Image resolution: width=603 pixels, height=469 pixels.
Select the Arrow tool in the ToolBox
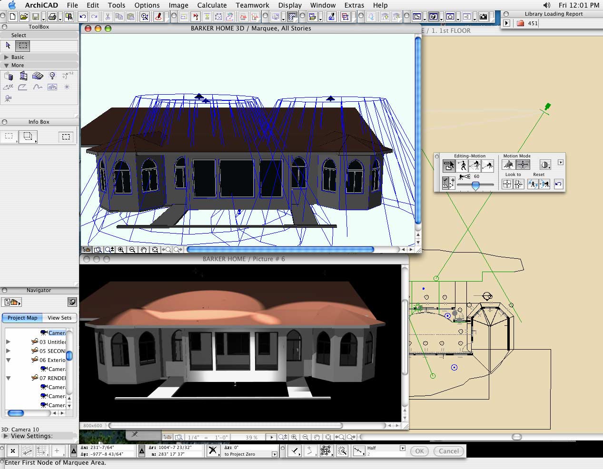coord(7,46)
